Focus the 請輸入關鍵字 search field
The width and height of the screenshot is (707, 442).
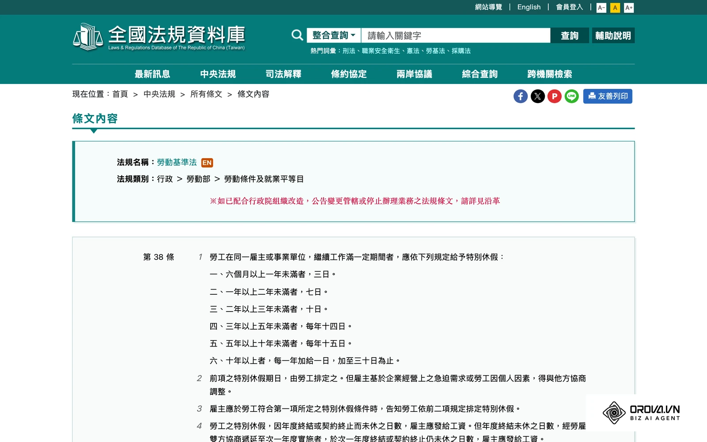pos(456,35)
